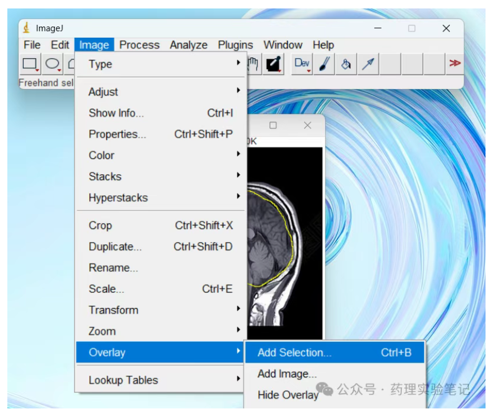Expand the Hyperstacks submenu
Screen dimensions: 494x418
pyautogui.click(x=161, y=197)
